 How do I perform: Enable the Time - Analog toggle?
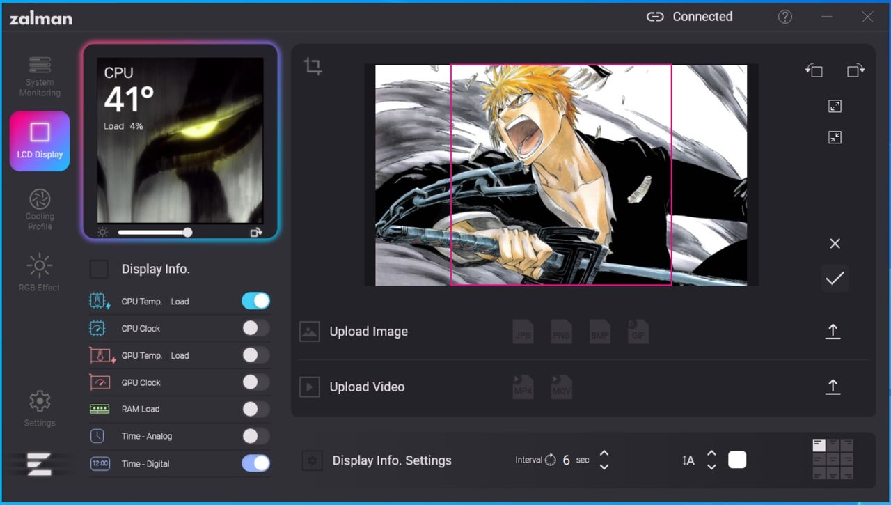(x=255, y=436)
